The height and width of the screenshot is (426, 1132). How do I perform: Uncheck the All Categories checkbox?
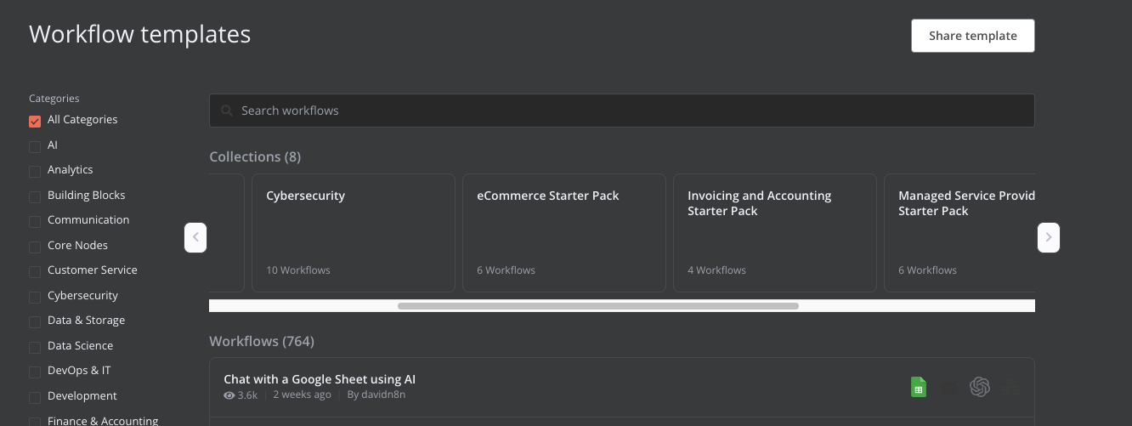coord(35,121)
